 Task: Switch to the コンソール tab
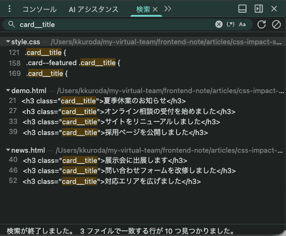coord(40,9)
